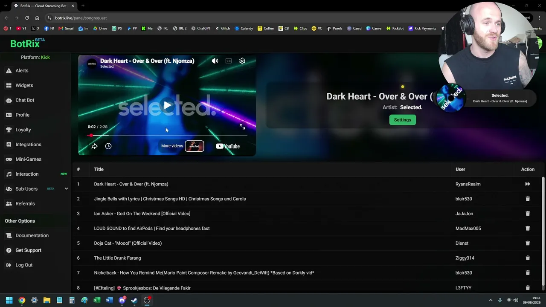The width and height of the screenshot is (546, 307).
Task: Open the video player settings gear
Action: tap(242, 61)
